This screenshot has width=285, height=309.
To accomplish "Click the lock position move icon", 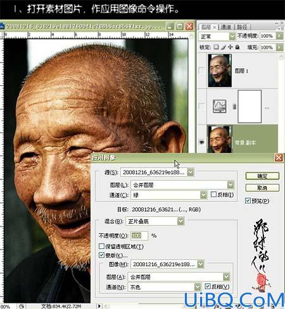I will [x=231, y=47].
